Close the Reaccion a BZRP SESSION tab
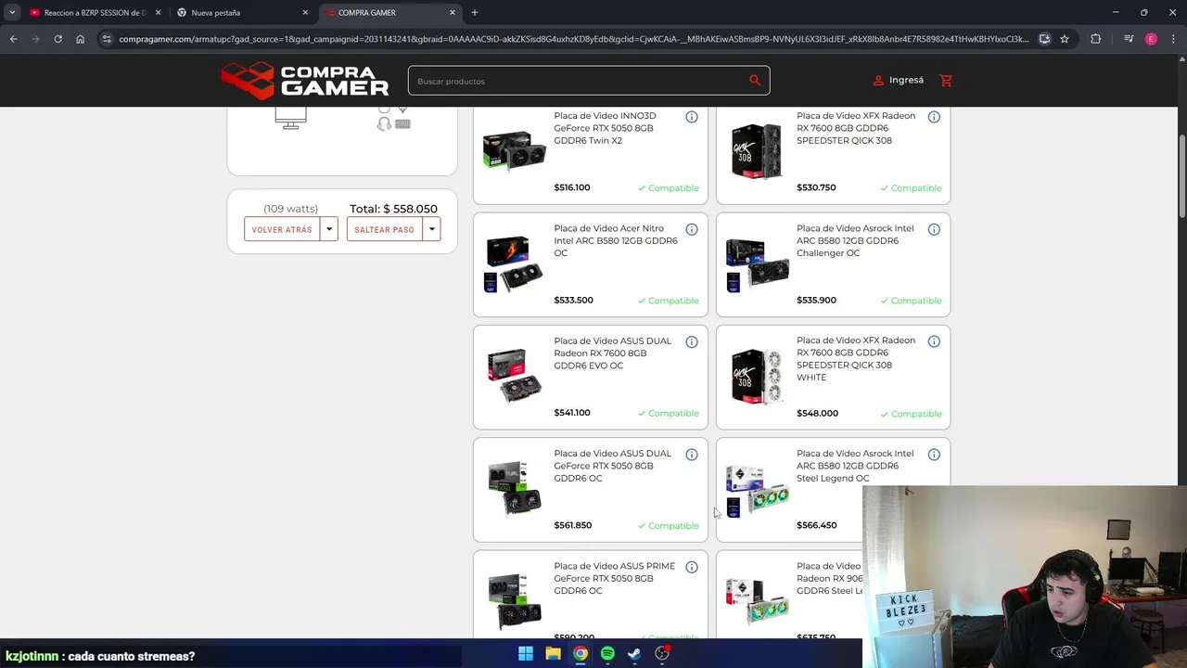1187x668 pixels. pos(158,13)
